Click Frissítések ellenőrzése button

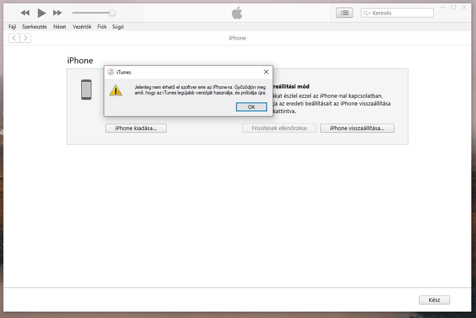tap(279, 128)
